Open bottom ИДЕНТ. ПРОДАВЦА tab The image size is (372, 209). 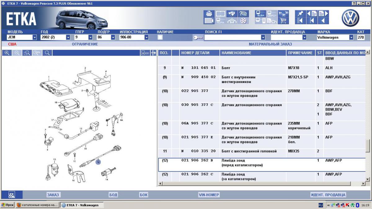pos(328,195)
